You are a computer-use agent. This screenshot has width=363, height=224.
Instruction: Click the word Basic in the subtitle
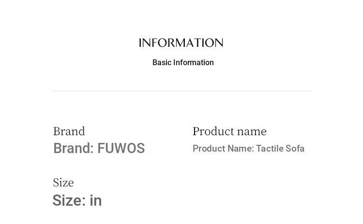pyautogui.click(x=162, y=63)
